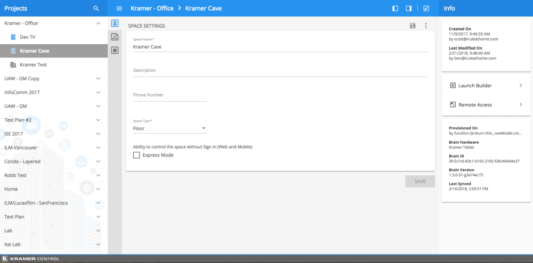Select the bottom icon in vertical strip

pyautogui.click(x=115, y=51)
